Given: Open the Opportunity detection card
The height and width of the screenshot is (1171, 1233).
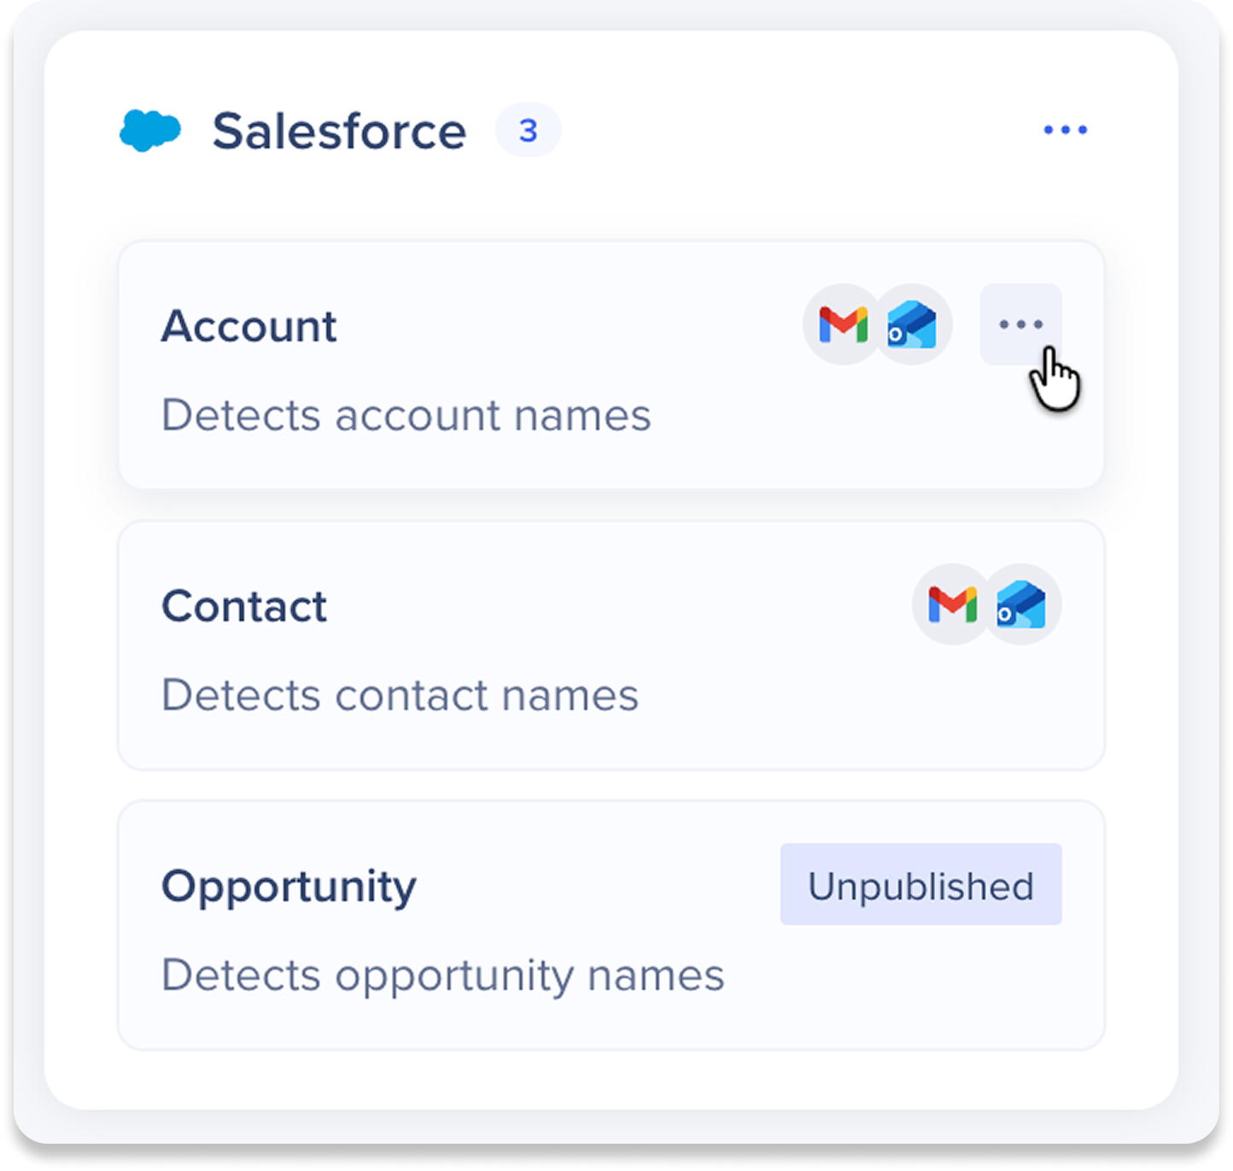Looking at the screenshot, I should pyautogui.click(x=611, y=925).
